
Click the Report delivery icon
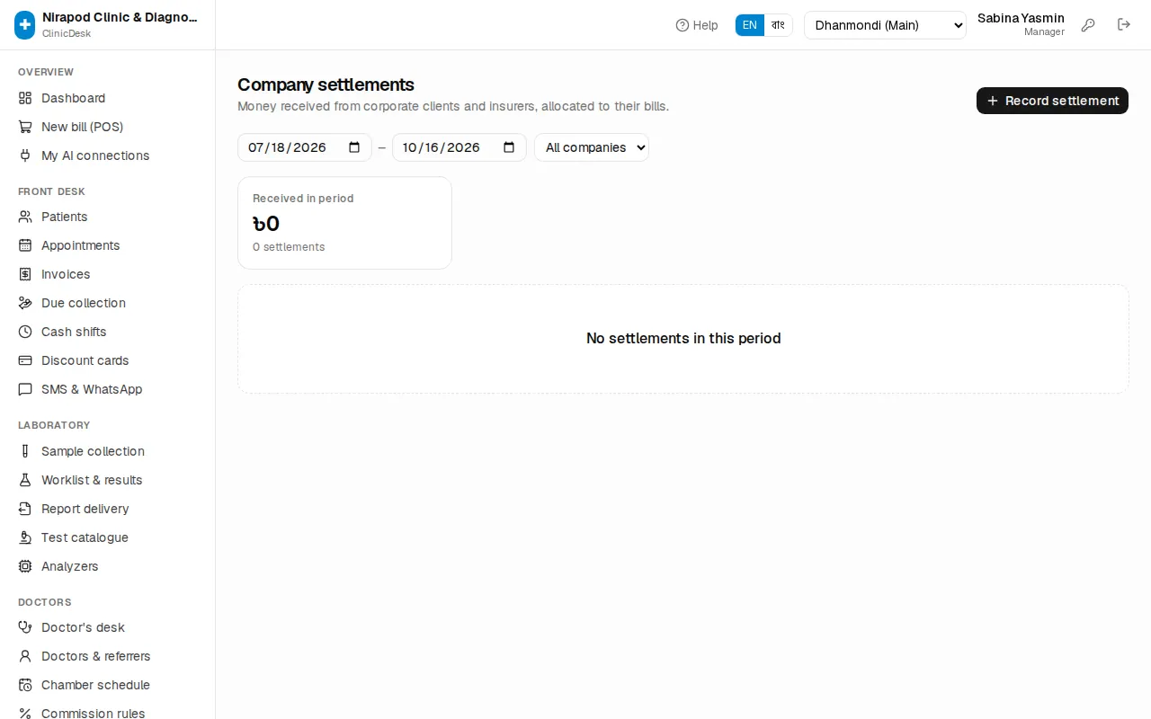pyautogui.click(x=25, y=509)
